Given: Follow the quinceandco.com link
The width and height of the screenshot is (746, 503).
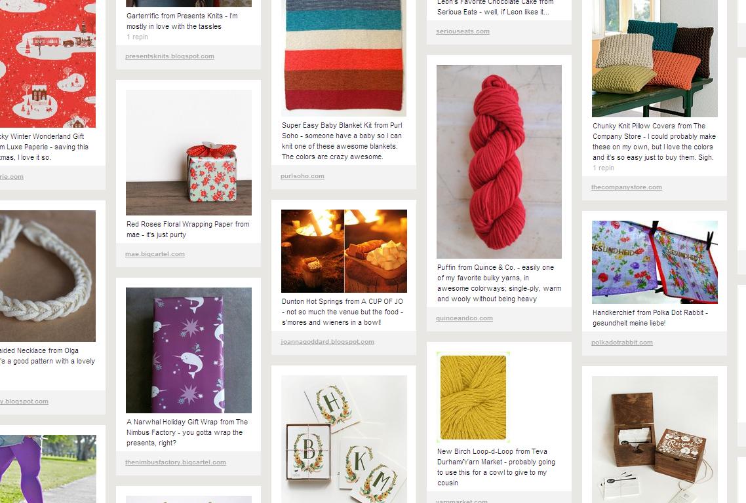Looking at the screenshot, I should click(x=464, y=318).
